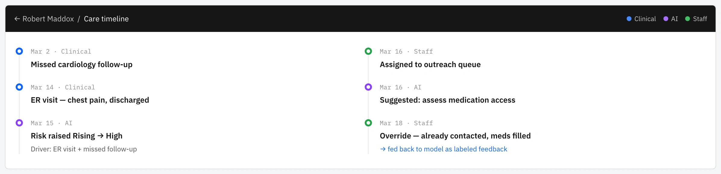Select the Care timeline breadcrumb title
This screenshot has height=174, width=721.
(106, 19)
